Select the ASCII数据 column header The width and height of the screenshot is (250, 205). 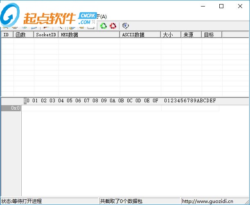click(140, 35)
